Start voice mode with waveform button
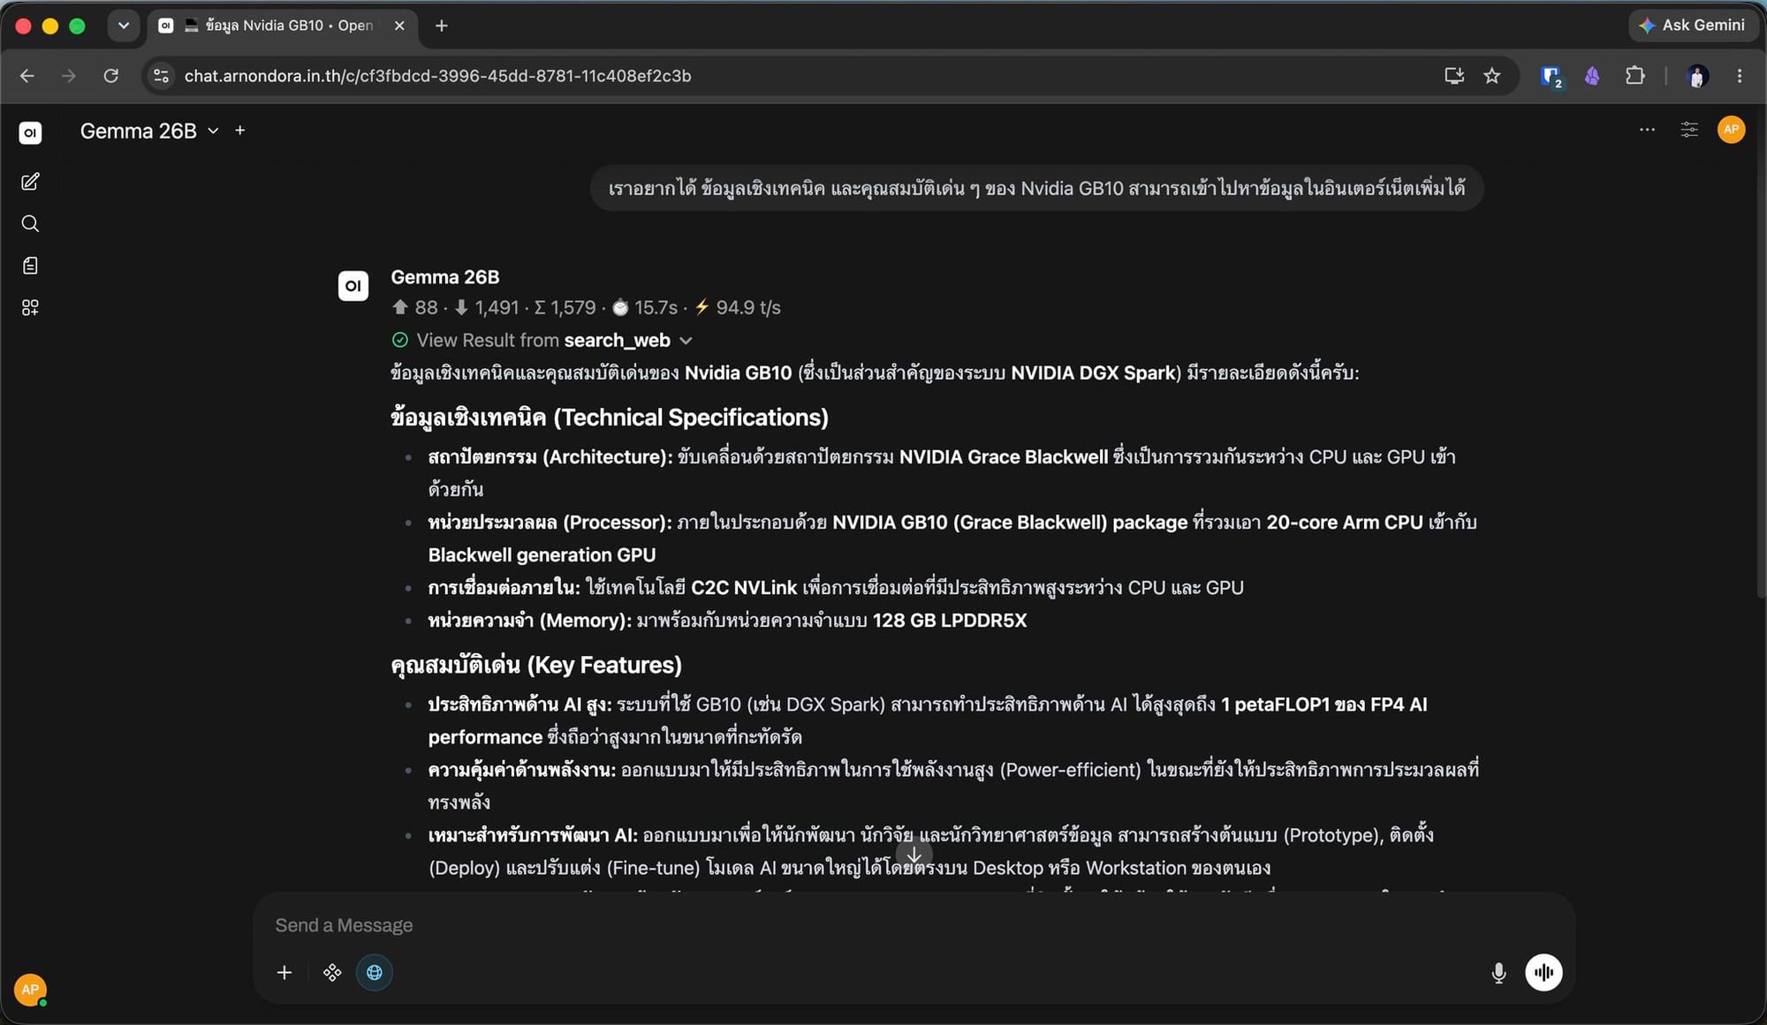This screenshot has height=1025, width=1767. (1543, 973)
